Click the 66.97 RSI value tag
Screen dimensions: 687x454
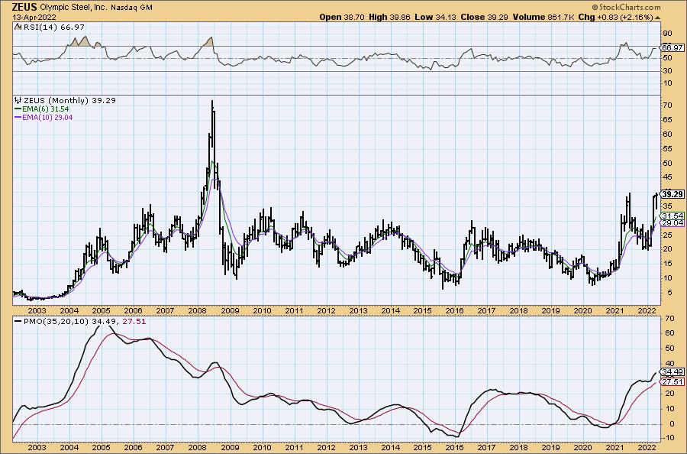click(x=672, y=47)
